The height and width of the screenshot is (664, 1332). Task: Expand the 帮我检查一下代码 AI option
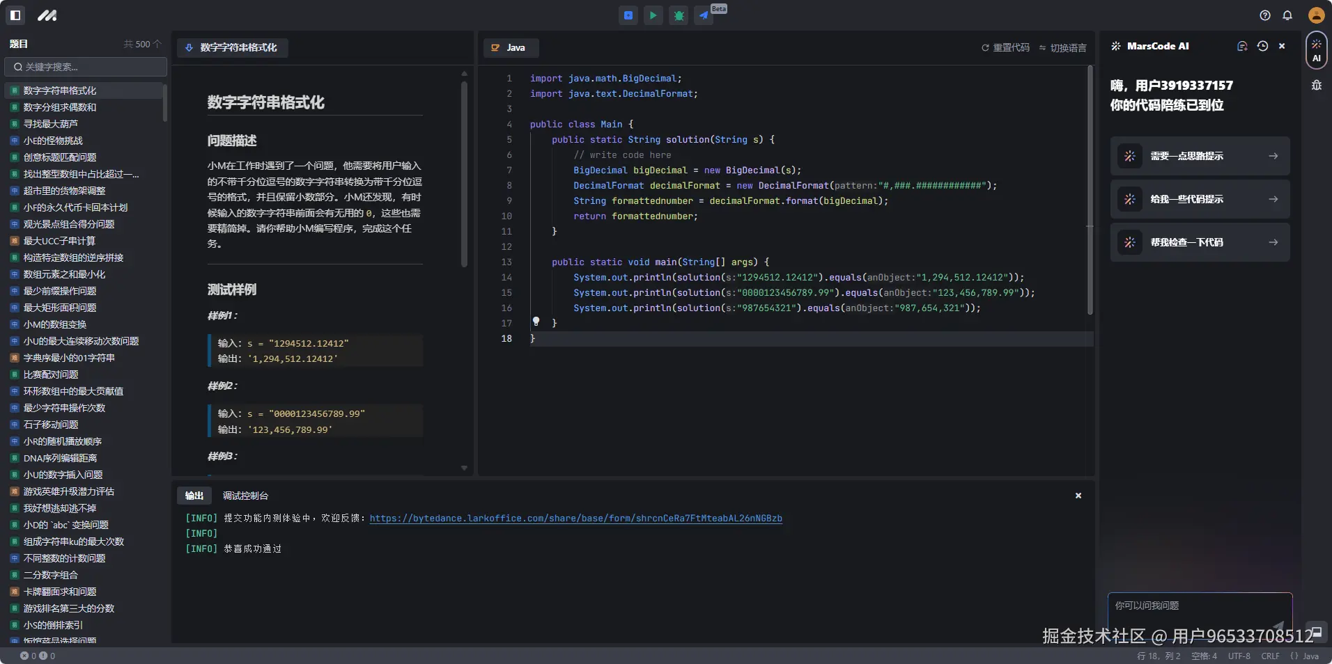1200,242
